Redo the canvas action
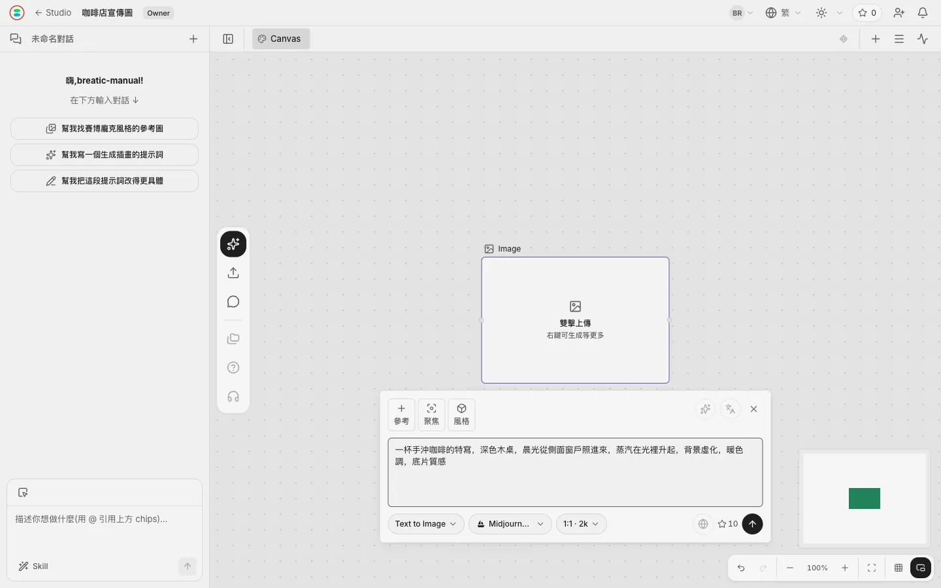941x588 pixels. 763,568
